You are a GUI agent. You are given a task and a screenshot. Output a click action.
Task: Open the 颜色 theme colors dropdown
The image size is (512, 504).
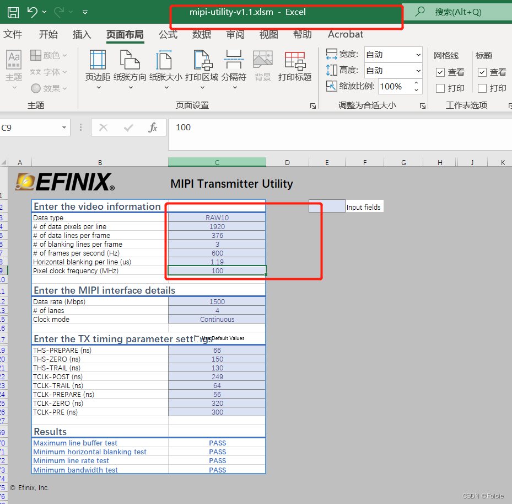click(48, 56)
